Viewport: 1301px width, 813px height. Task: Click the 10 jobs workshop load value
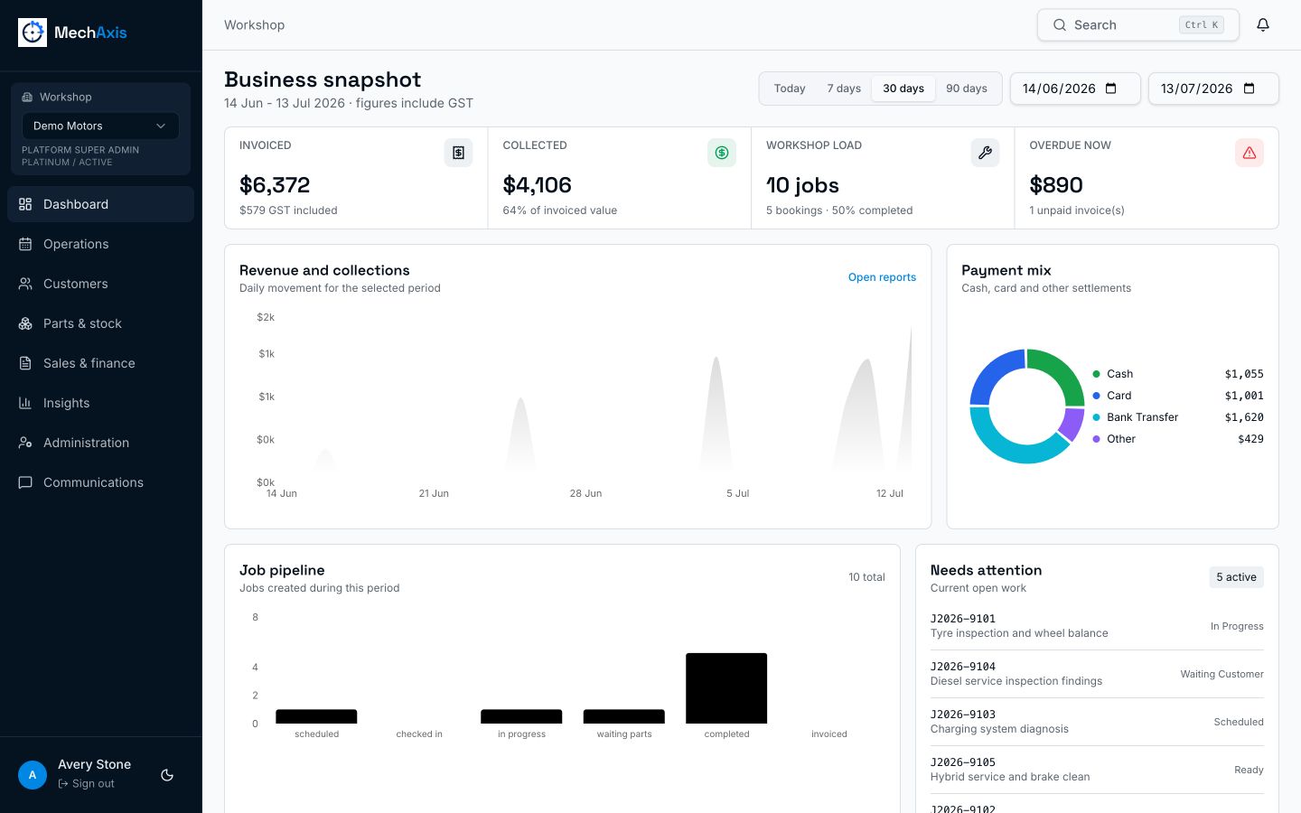pyautogui.click(x=802, y=185)
